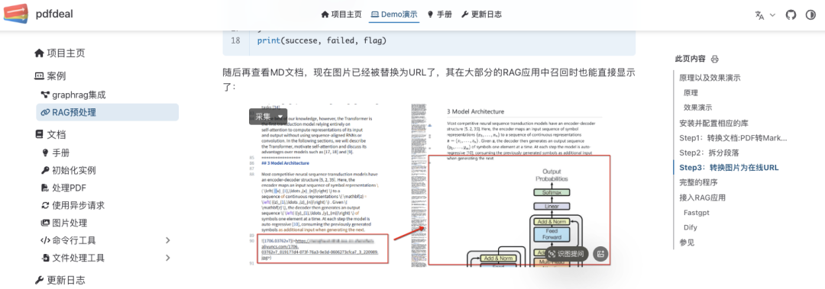Go to 项目主页 in top navigation
Screen dimensions: 825x289
(x=341, y=14)
